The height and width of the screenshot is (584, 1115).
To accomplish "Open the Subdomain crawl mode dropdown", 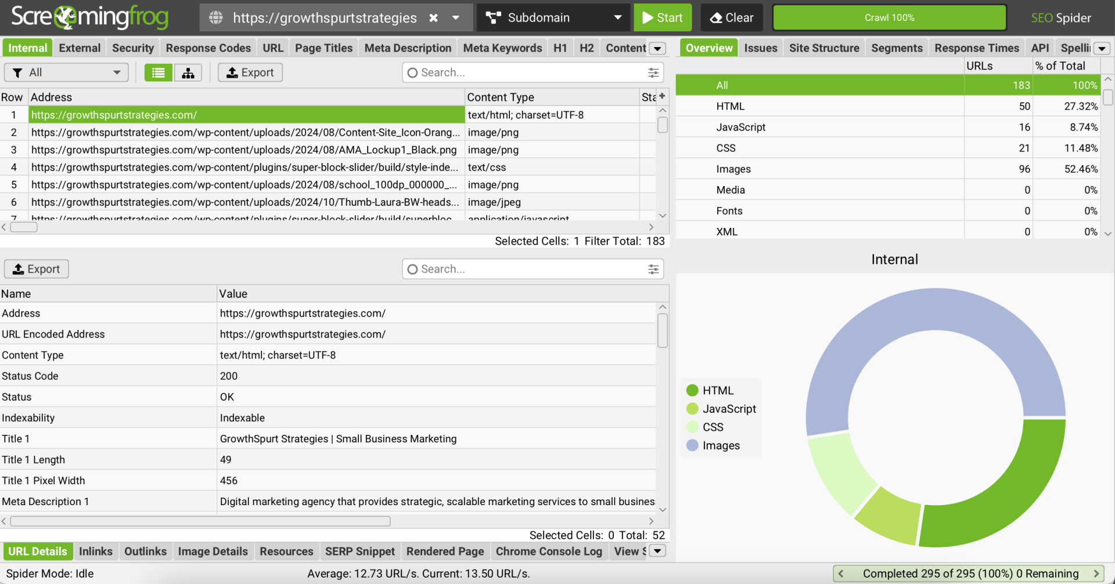I will pyautogui.click(x=552, y=18).
